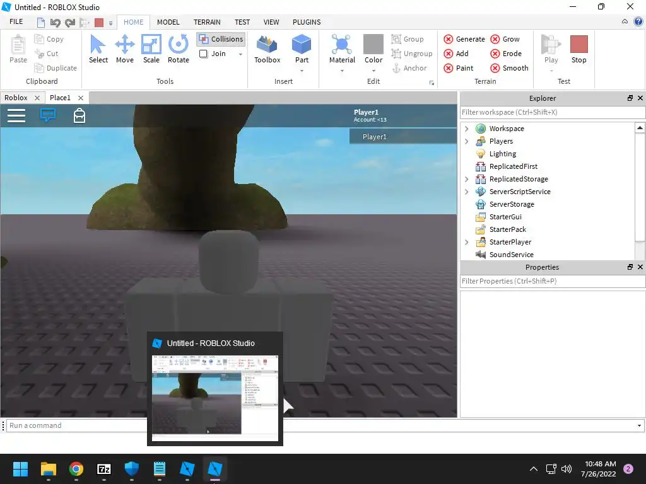Expand the Players tree node
This screenshot has width=646, height=484.
[x=466, y=141]
